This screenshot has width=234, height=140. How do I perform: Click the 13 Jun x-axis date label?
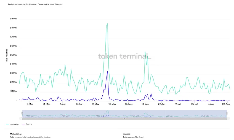[145, 104]
